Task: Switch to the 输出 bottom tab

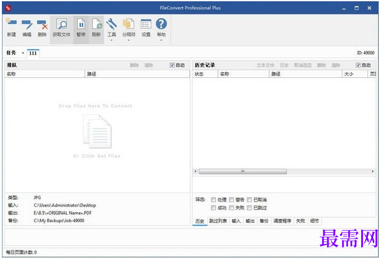Action: (x=250, y=221)
